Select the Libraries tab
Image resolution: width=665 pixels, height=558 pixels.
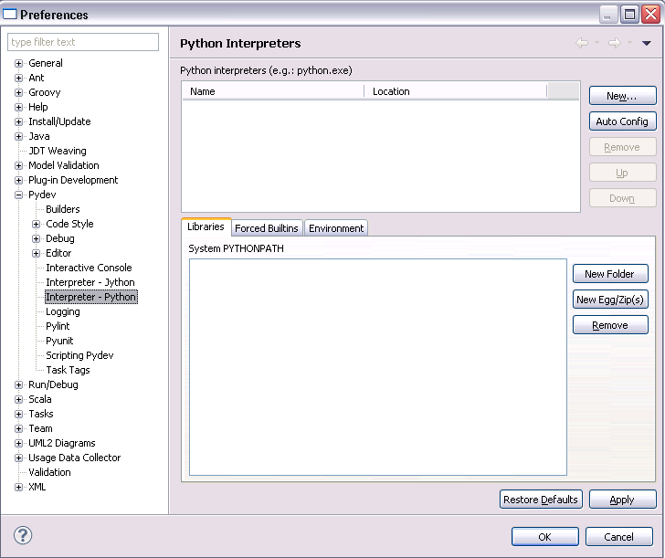pos(206,226)
